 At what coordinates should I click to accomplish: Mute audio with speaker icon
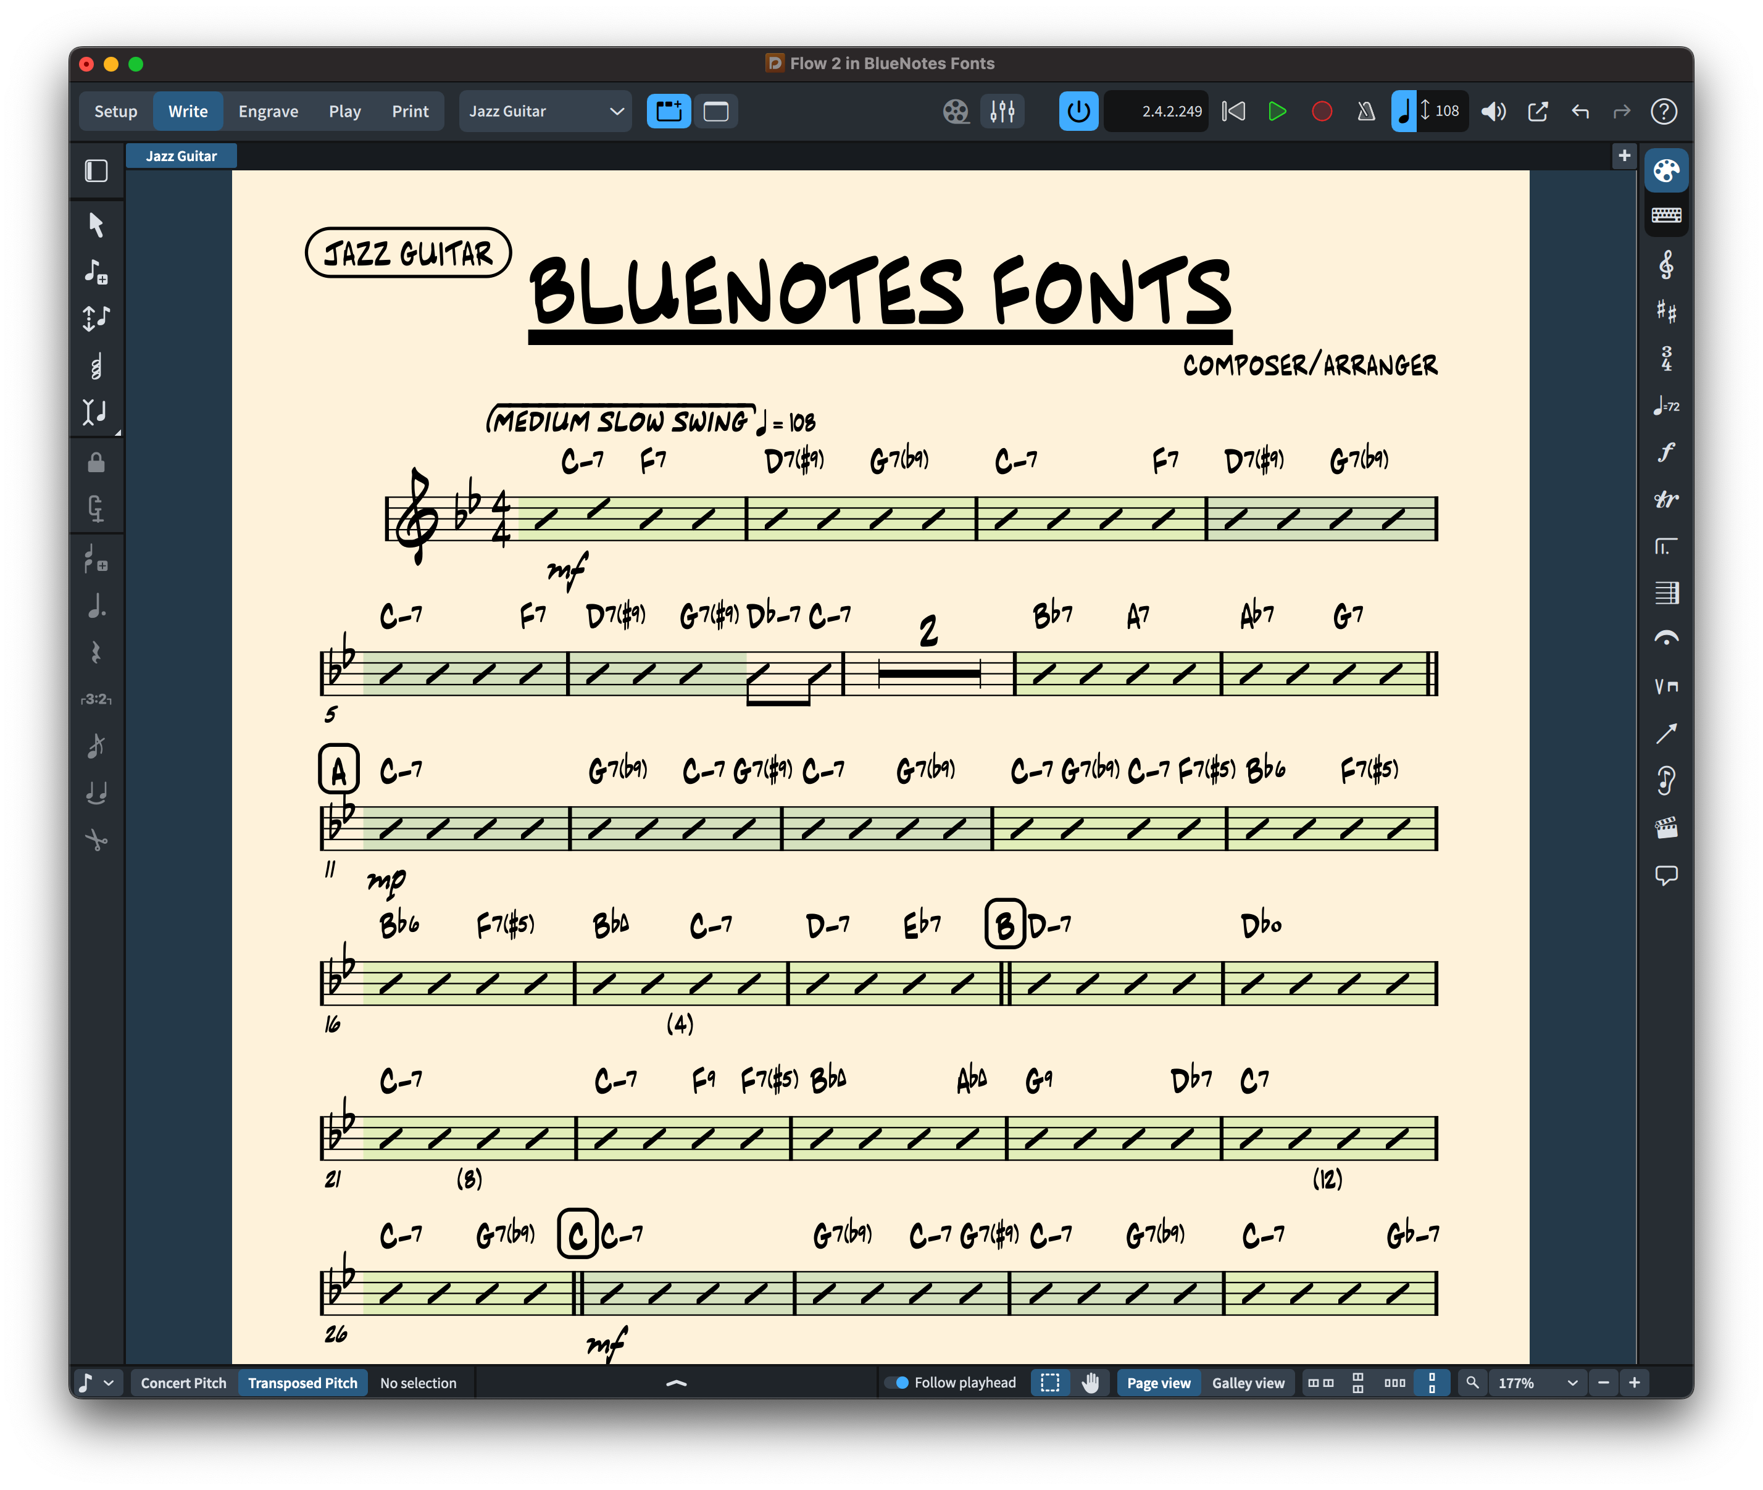tap(1493, 110)
